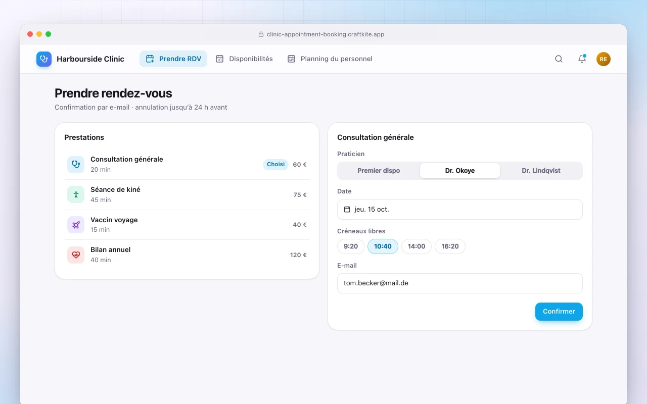Viewport: 647px width, 404px height.
Task: Click the Choisi badge
Action: (x=275, y=164)
